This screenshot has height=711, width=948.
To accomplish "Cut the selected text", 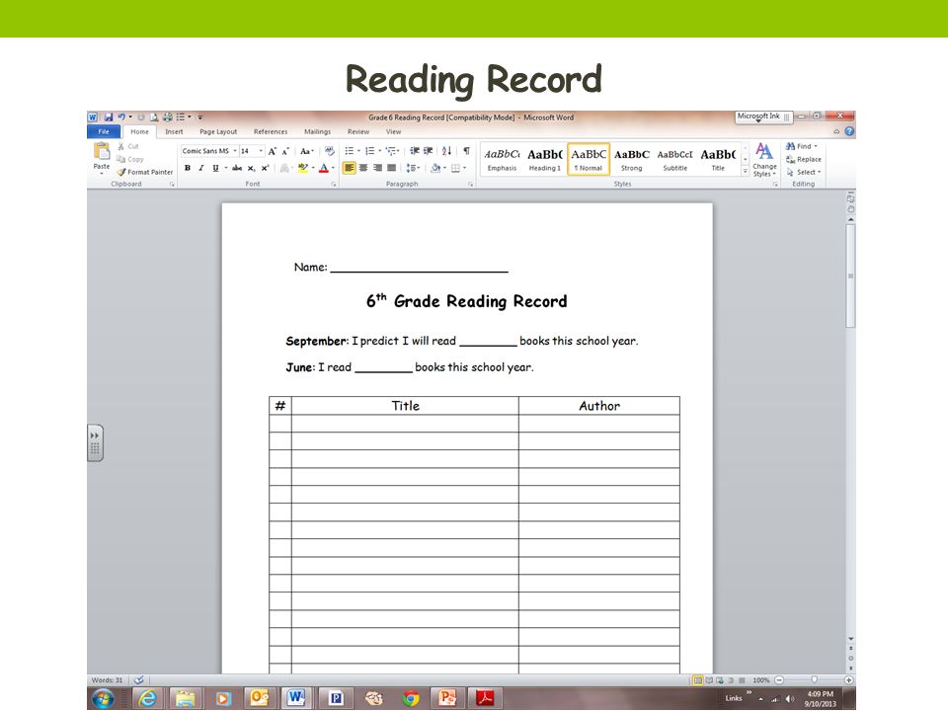I will point(128,146).
